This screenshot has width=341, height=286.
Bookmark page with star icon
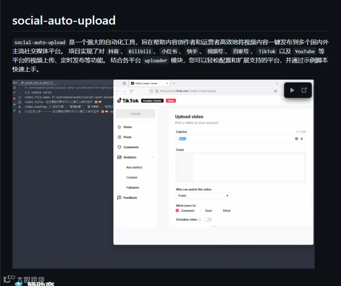275,91
